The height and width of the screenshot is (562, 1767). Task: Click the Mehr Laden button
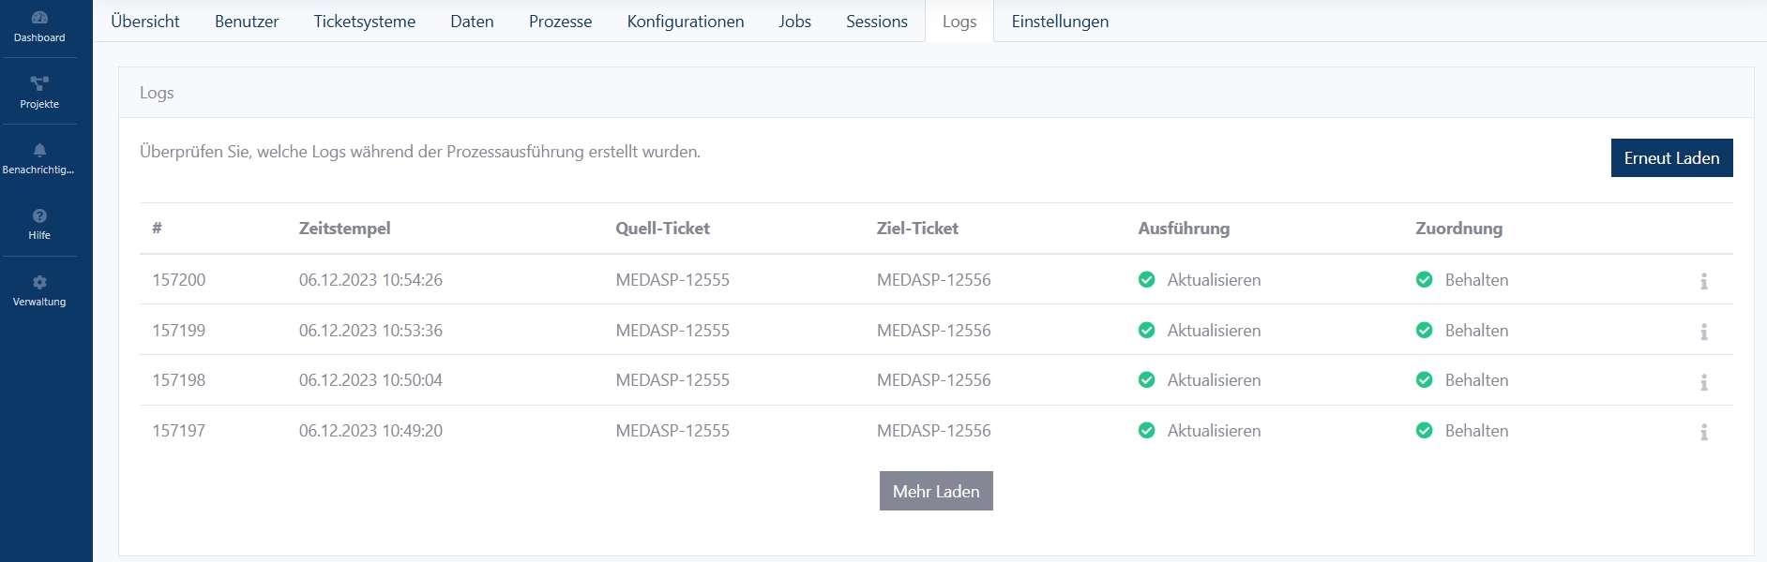click(935, 492)
